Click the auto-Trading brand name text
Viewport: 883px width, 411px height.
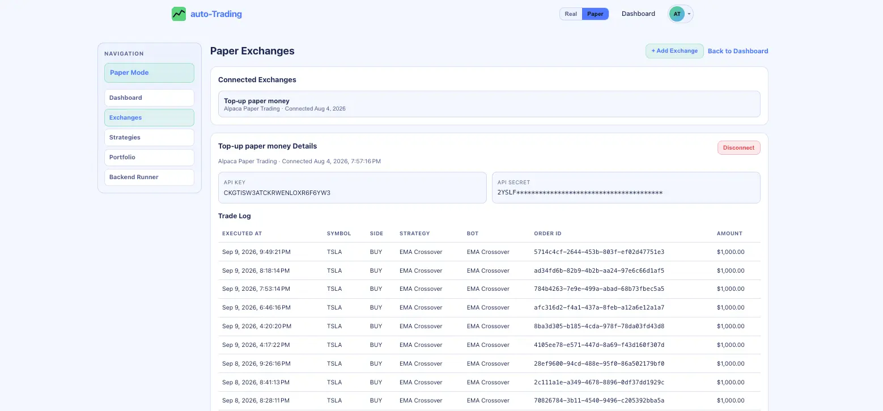[216, 14]
